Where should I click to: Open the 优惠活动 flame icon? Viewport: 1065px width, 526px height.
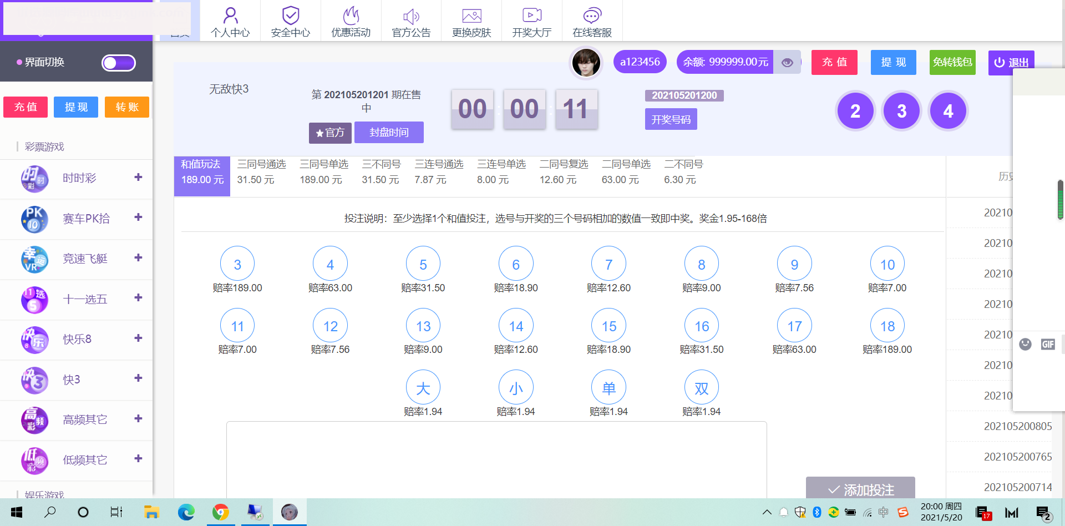point(351,16)
